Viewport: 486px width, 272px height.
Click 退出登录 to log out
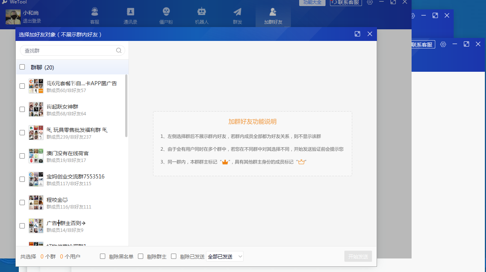pos(32,21)
